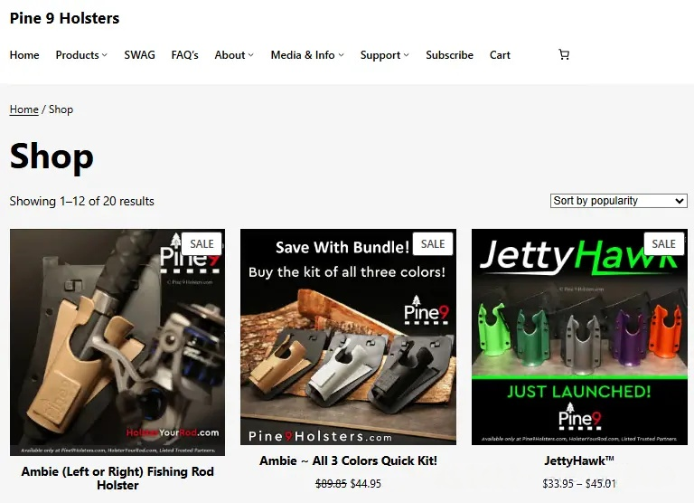Image resolution: width=694 pixels, height=503 pixels.
Task: Expand the About submenu
Action: (250, 55)
